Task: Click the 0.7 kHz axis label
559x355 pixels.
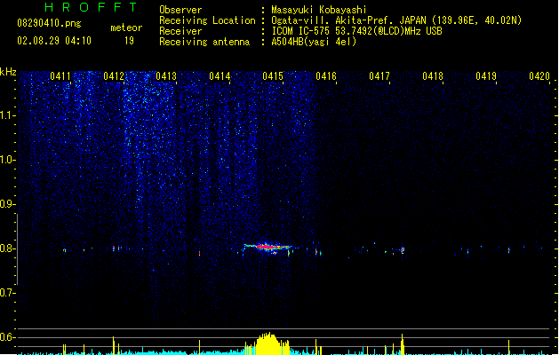Action: click(7, 293)
